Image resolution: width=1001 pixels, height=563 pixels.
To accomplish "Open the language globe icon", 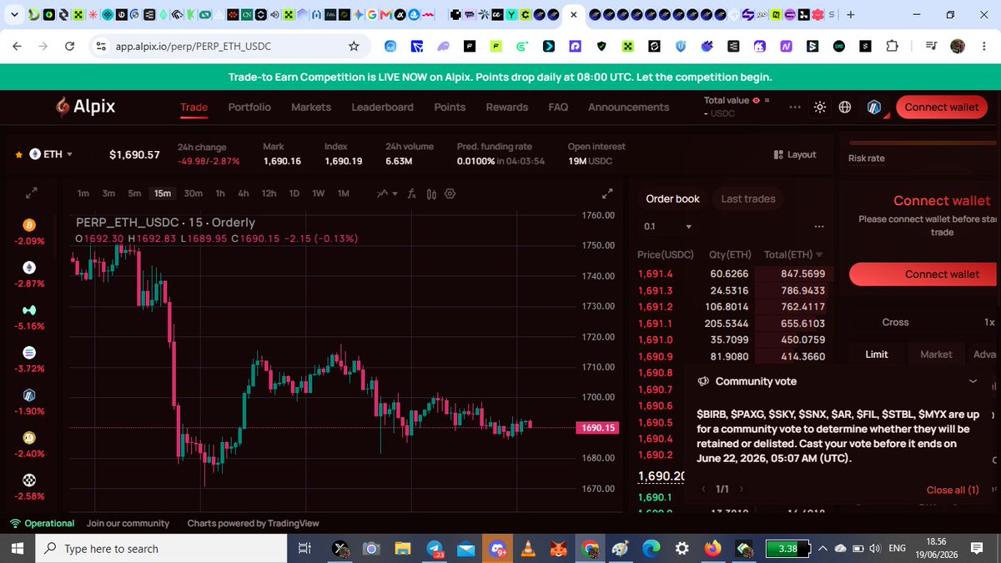I will click(845, 107).
